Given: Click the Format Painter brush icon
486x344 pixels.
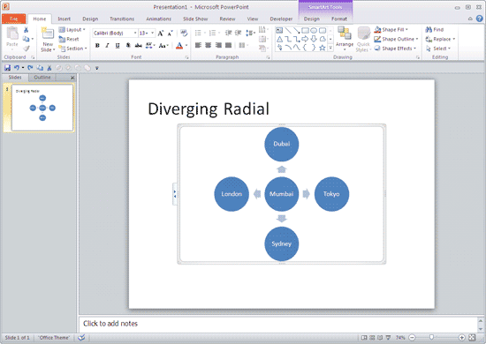Looking at the screenshot, I should point(27,49).
